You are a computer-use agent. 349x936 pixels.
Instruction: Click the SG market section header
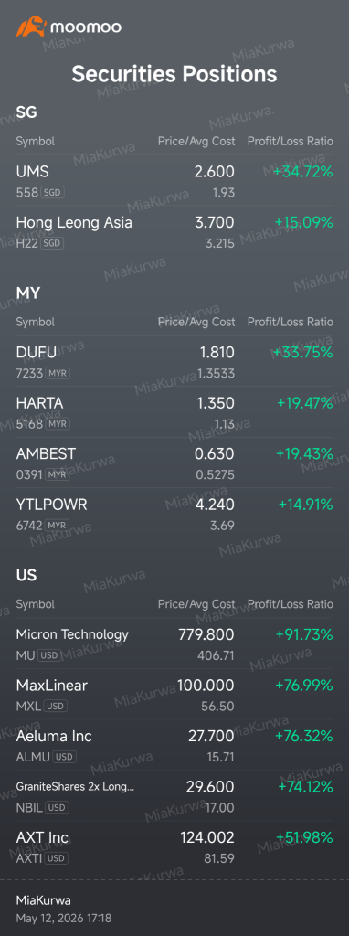pyautogui.click(x=26, y=112)
